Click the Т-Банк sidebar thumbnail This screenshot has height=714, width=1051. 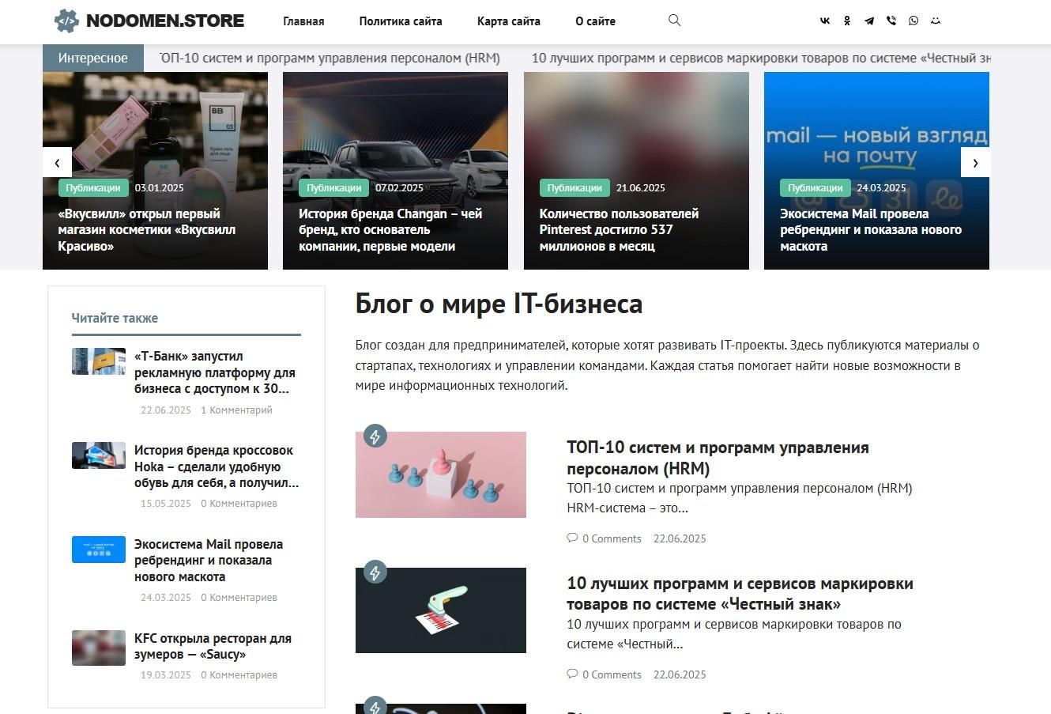[x=99, y=361]
